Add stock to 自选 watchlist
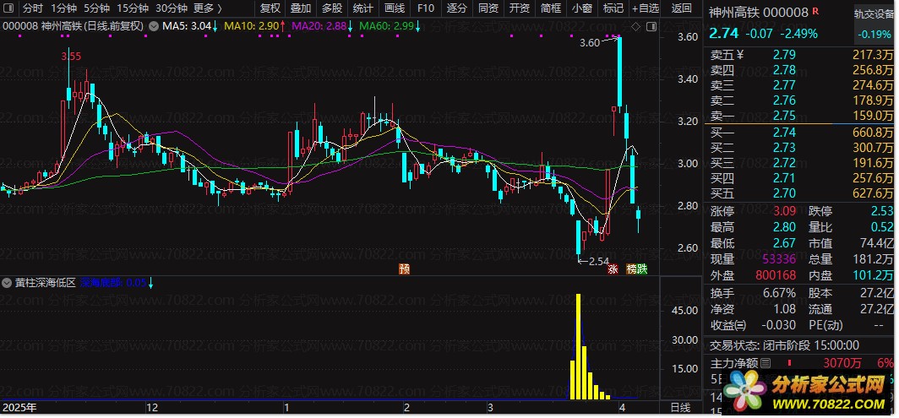The height and width of the screenshot is (418, 899). 646,8
